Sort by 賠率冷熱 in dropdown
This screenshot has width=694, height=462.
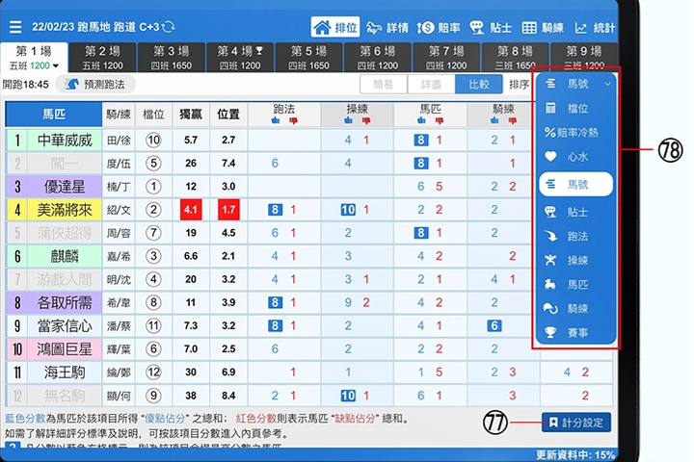tap(575, 132)
